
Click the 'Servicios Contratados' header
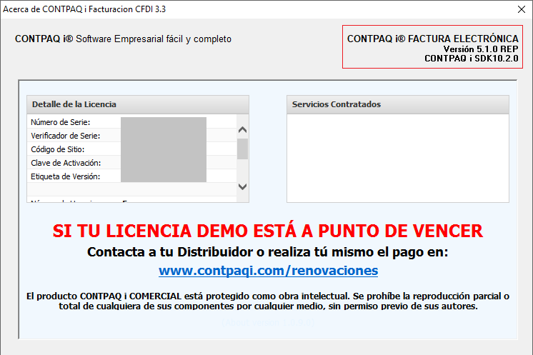tap(398, 104)
